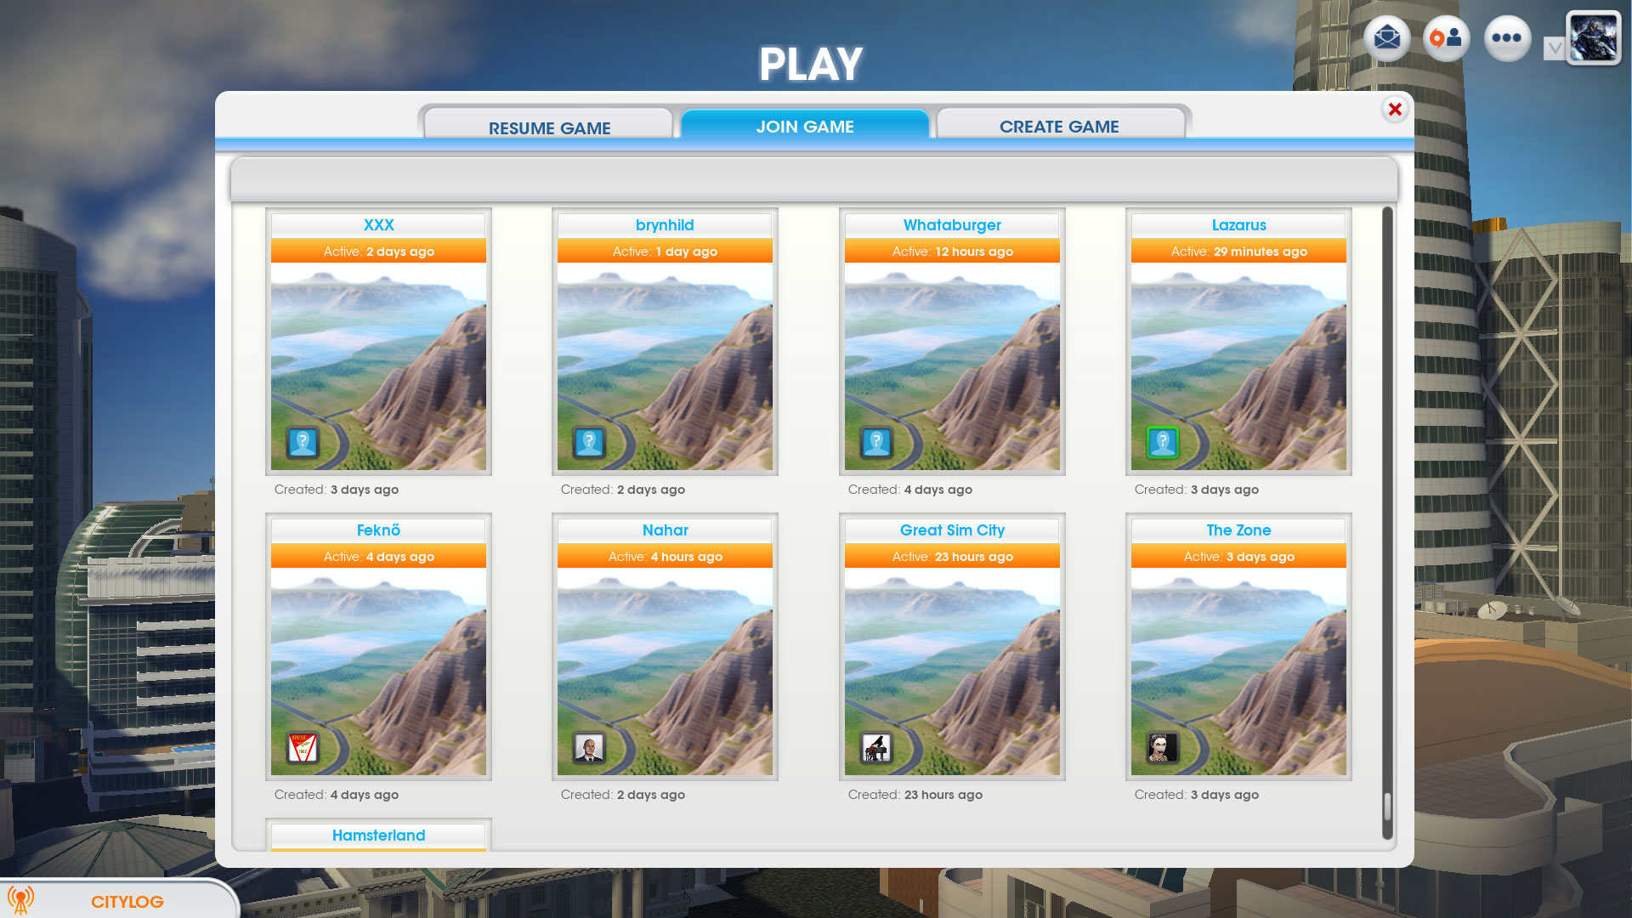The image size is (1632, 918).
Task: Select the Feknő region thumbnail
Action: coord(378,671)
